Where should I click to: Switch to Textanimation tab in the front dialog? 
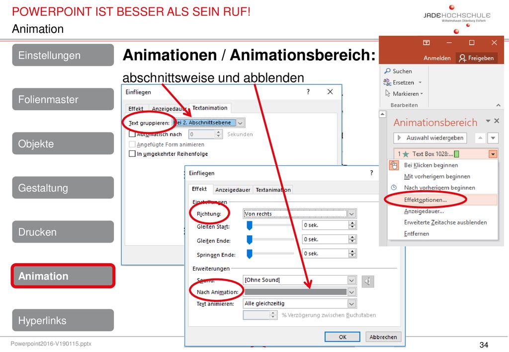point(273,190)
